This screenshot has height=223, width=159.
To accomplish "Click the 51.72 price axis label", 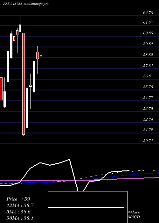I will (x=148, y=130).
